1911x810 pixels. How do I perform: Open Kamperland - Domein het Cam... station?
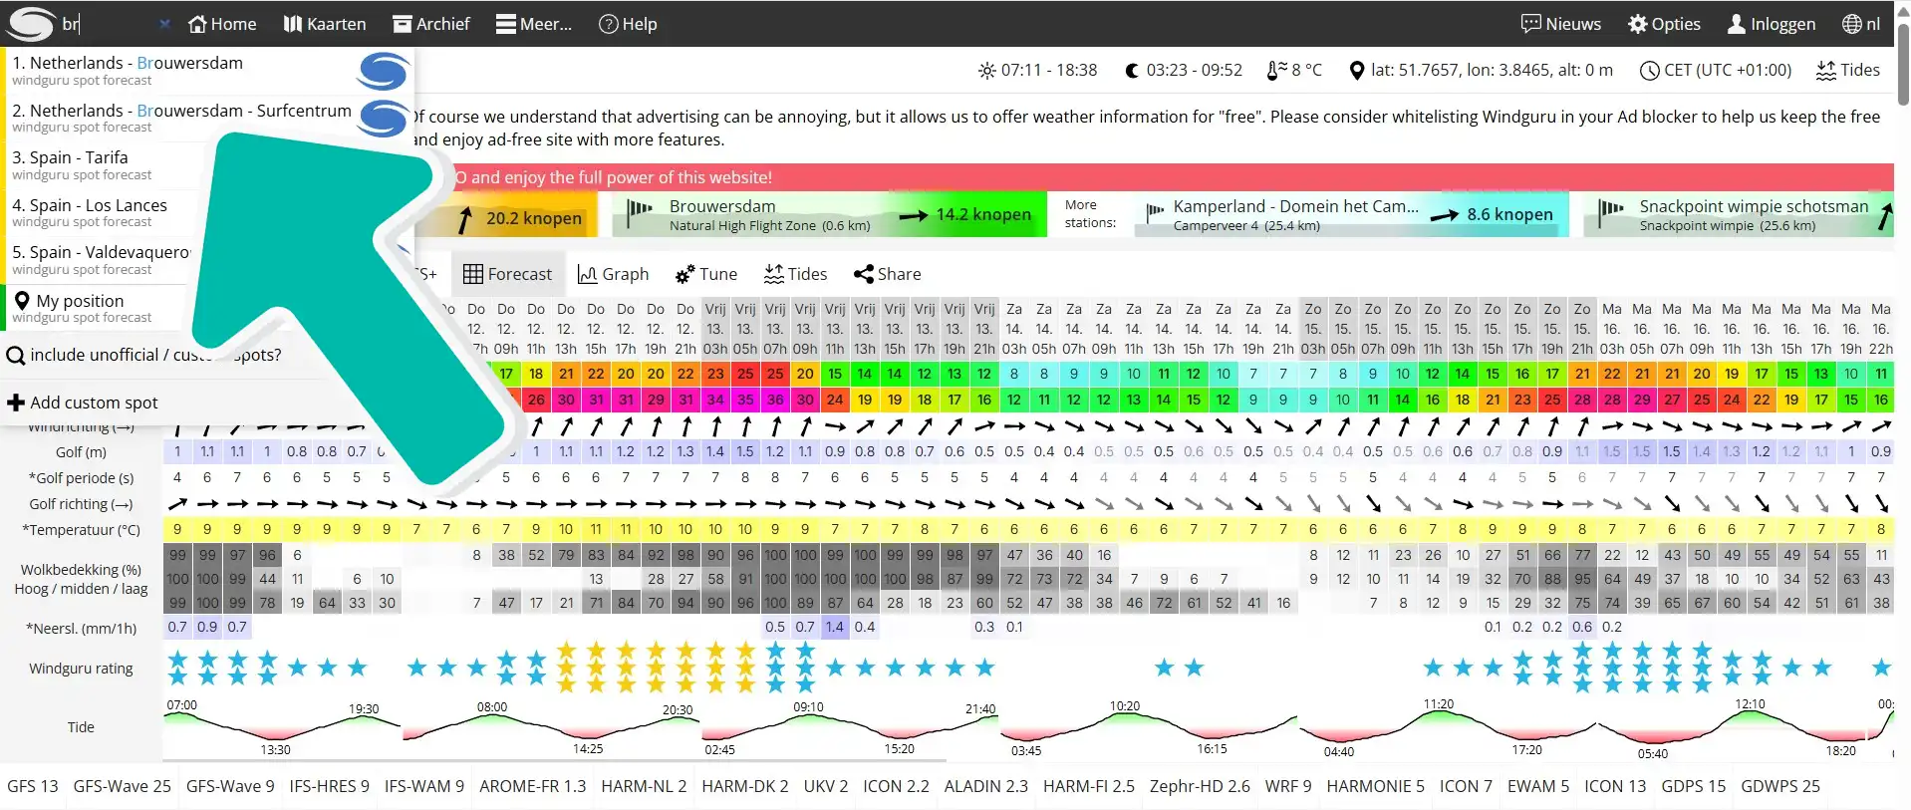click(x=1351, y=214)
